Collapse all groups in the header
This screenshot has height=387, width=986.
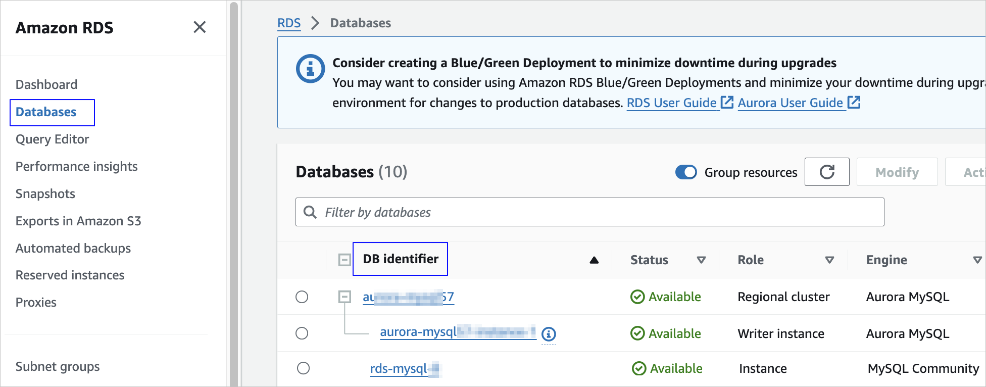(344, 260)
